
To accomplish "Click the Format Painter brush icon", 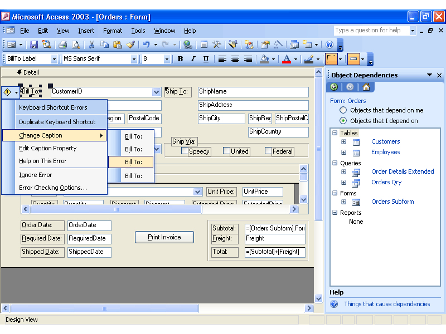I will (130, 45).
